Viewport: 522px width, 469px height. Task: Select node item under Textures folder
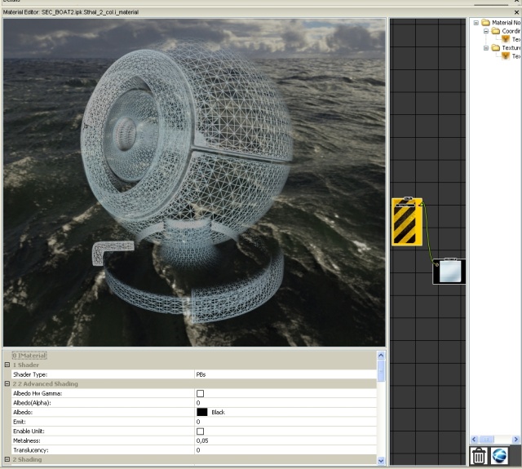pos(511,56)
